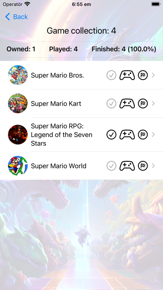163x290 pixels.
Task: Tap the finished flag icon for Super Mario Kart
Action: click(x=143, y=104)
